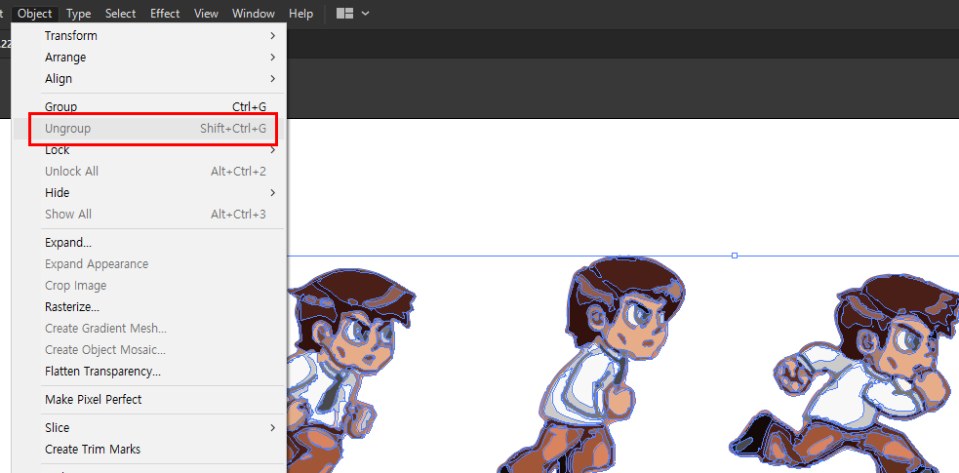
Task: Expand the Arrange submenu
Action: coord(148,57)
